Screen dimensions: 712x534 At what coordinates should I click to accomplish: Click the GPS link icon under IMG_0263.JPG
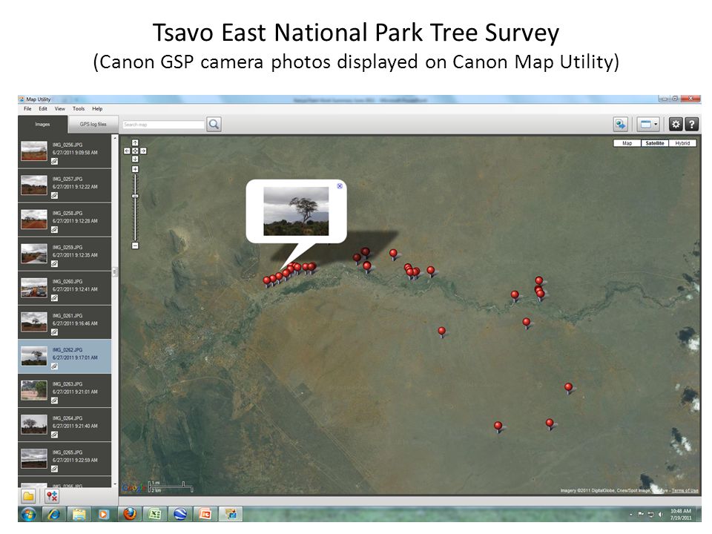pos(54,400)
